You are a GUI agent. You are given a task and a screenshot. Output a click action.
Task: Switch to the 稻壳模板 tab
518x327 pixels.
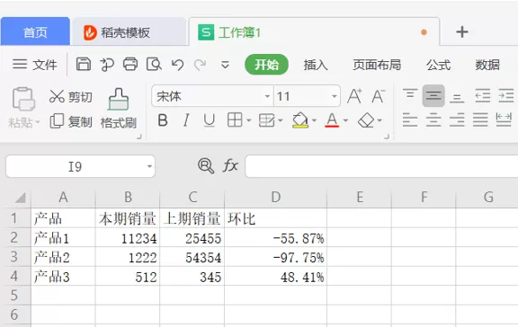click(x=129, y=32)
